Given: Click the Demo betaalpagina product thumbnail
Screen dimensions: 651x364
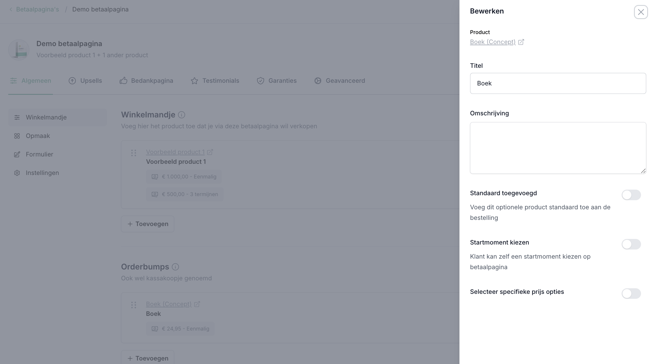Looking at the screenshot, I should tap(19, 50).
